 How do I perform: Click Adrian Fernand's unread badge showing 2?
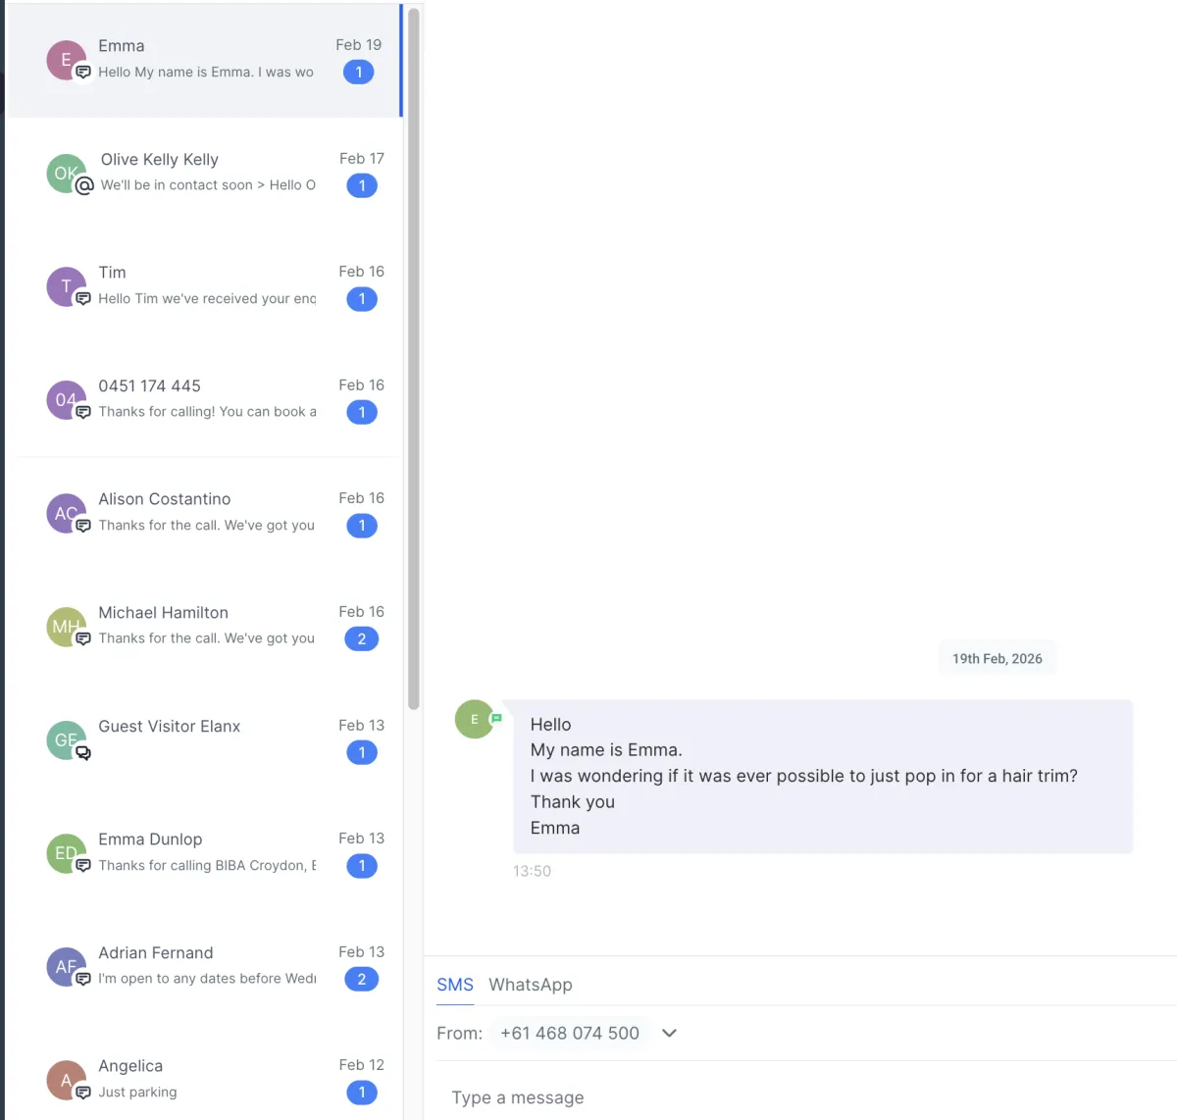coord(362,979)
